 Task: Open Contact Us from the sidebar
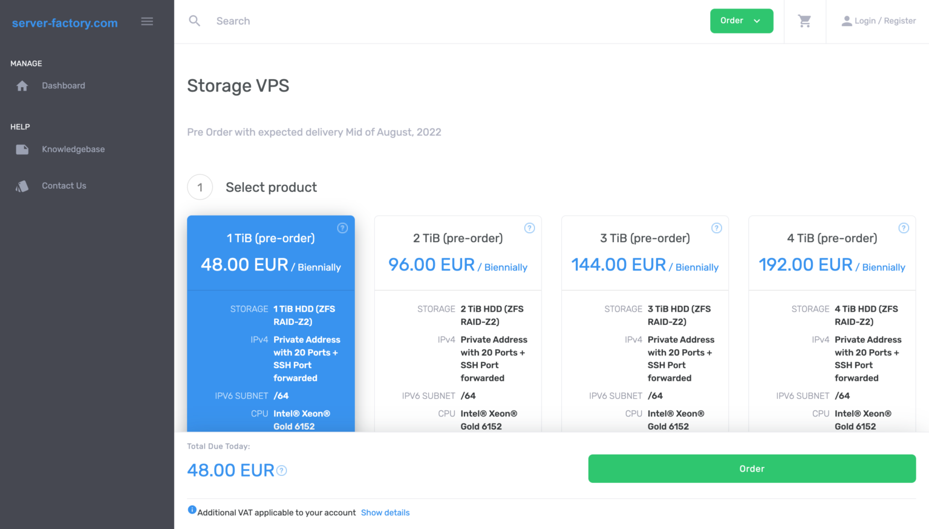(64, 185)
